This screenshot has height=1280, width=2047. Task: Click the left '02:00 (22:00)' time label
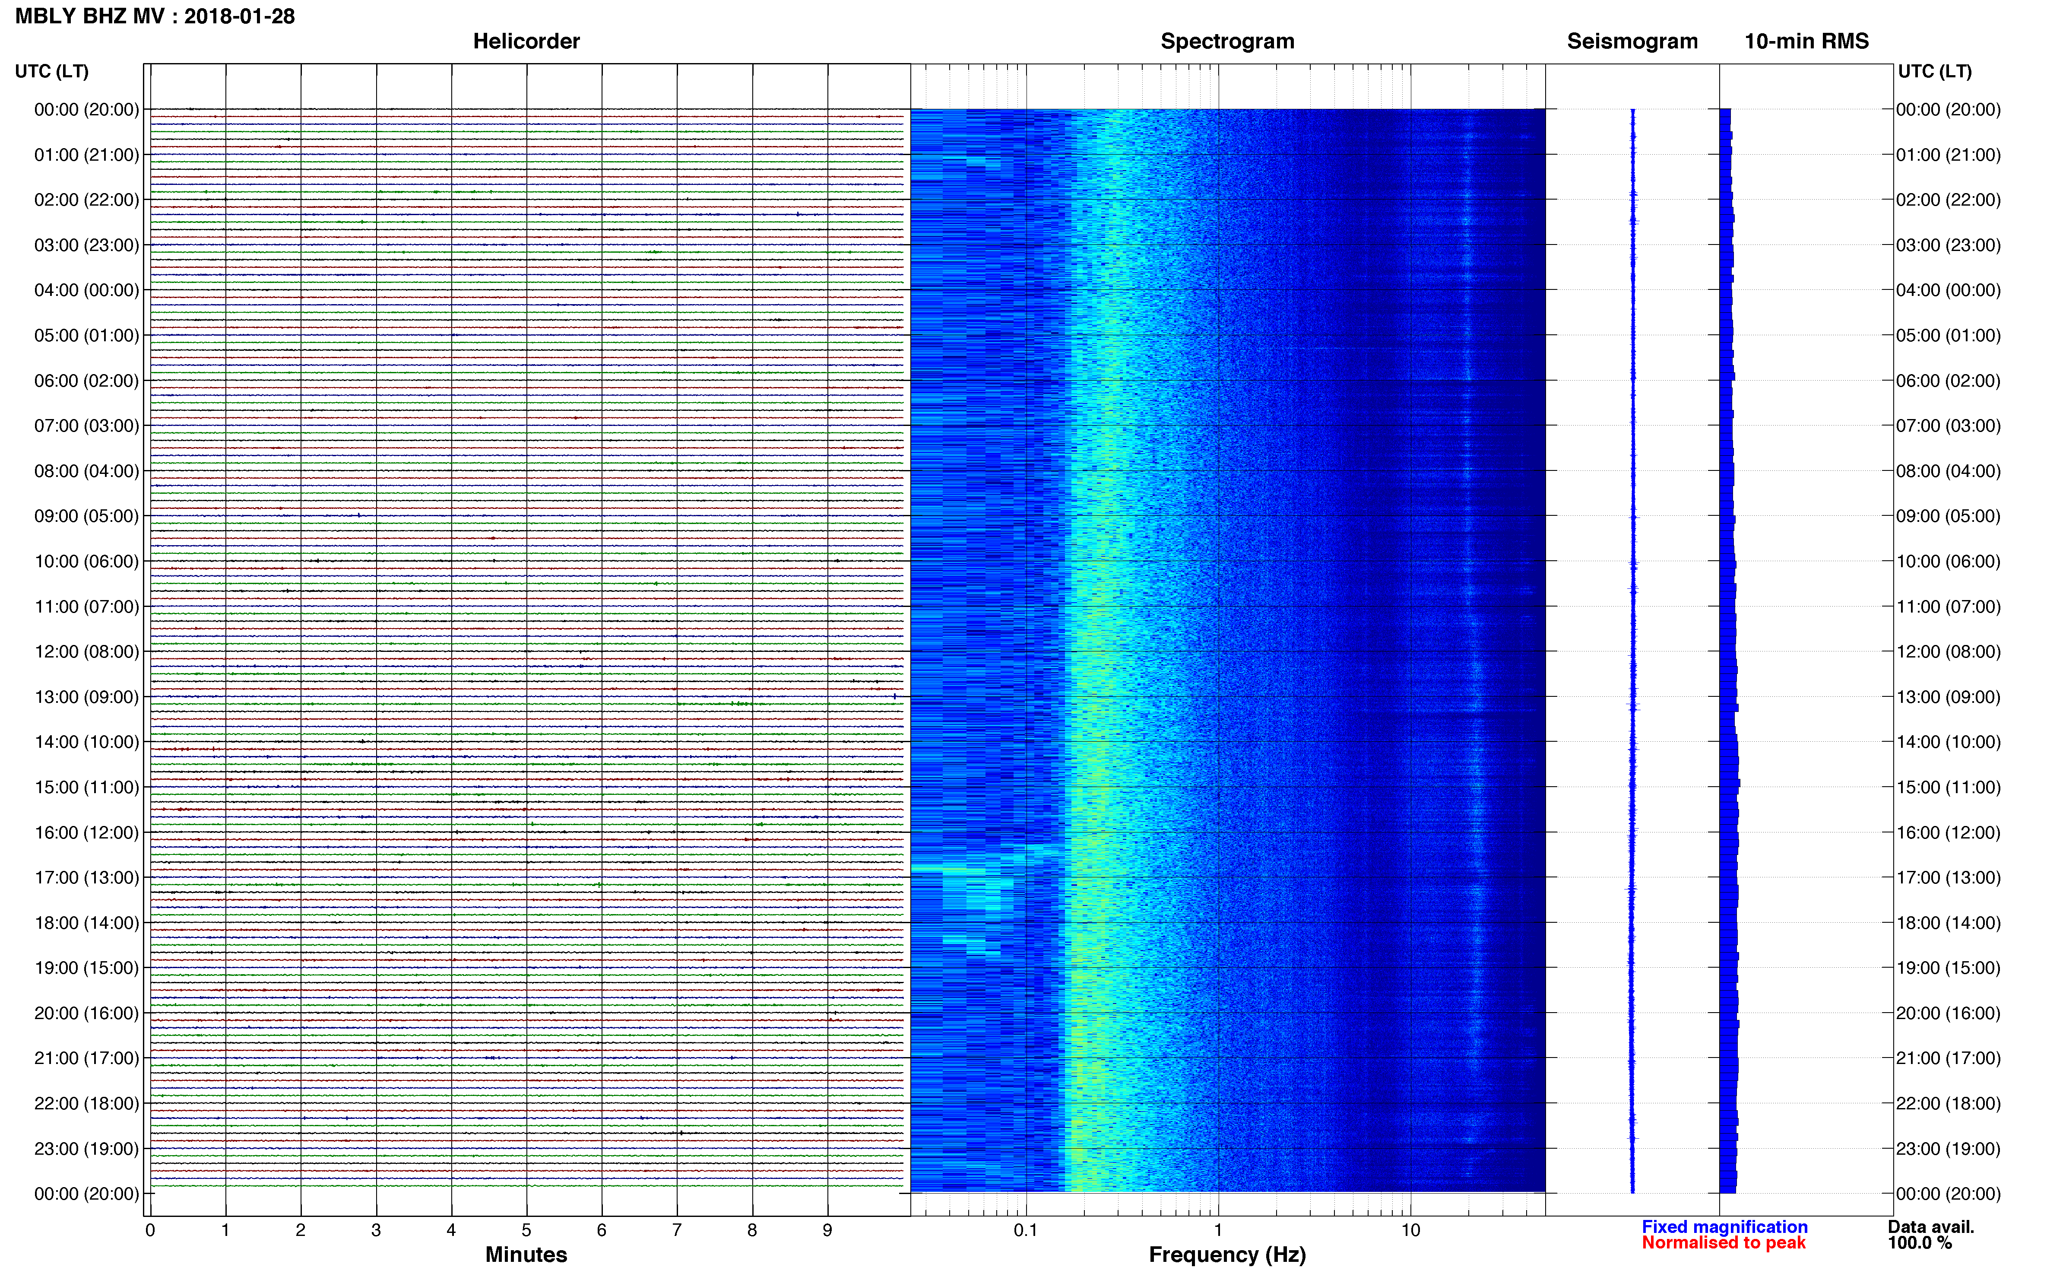[86, 200]
